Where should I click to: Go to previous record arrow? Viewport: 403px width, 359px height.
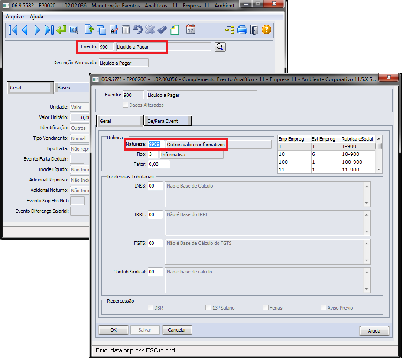pos(25,30)
